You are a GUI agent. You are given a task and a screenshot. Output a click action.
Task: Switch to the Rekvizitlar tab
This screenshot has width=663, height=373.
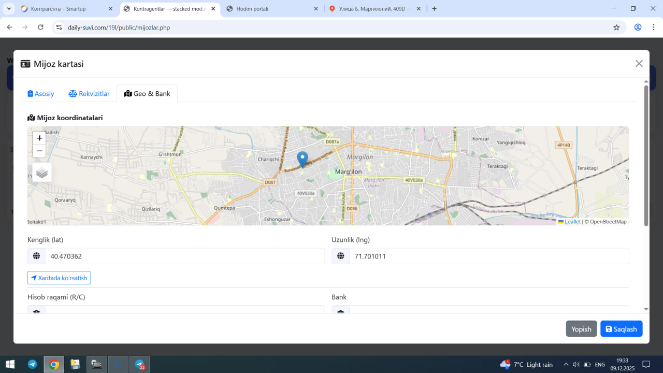pyautogui.click(x=89, y=94)
